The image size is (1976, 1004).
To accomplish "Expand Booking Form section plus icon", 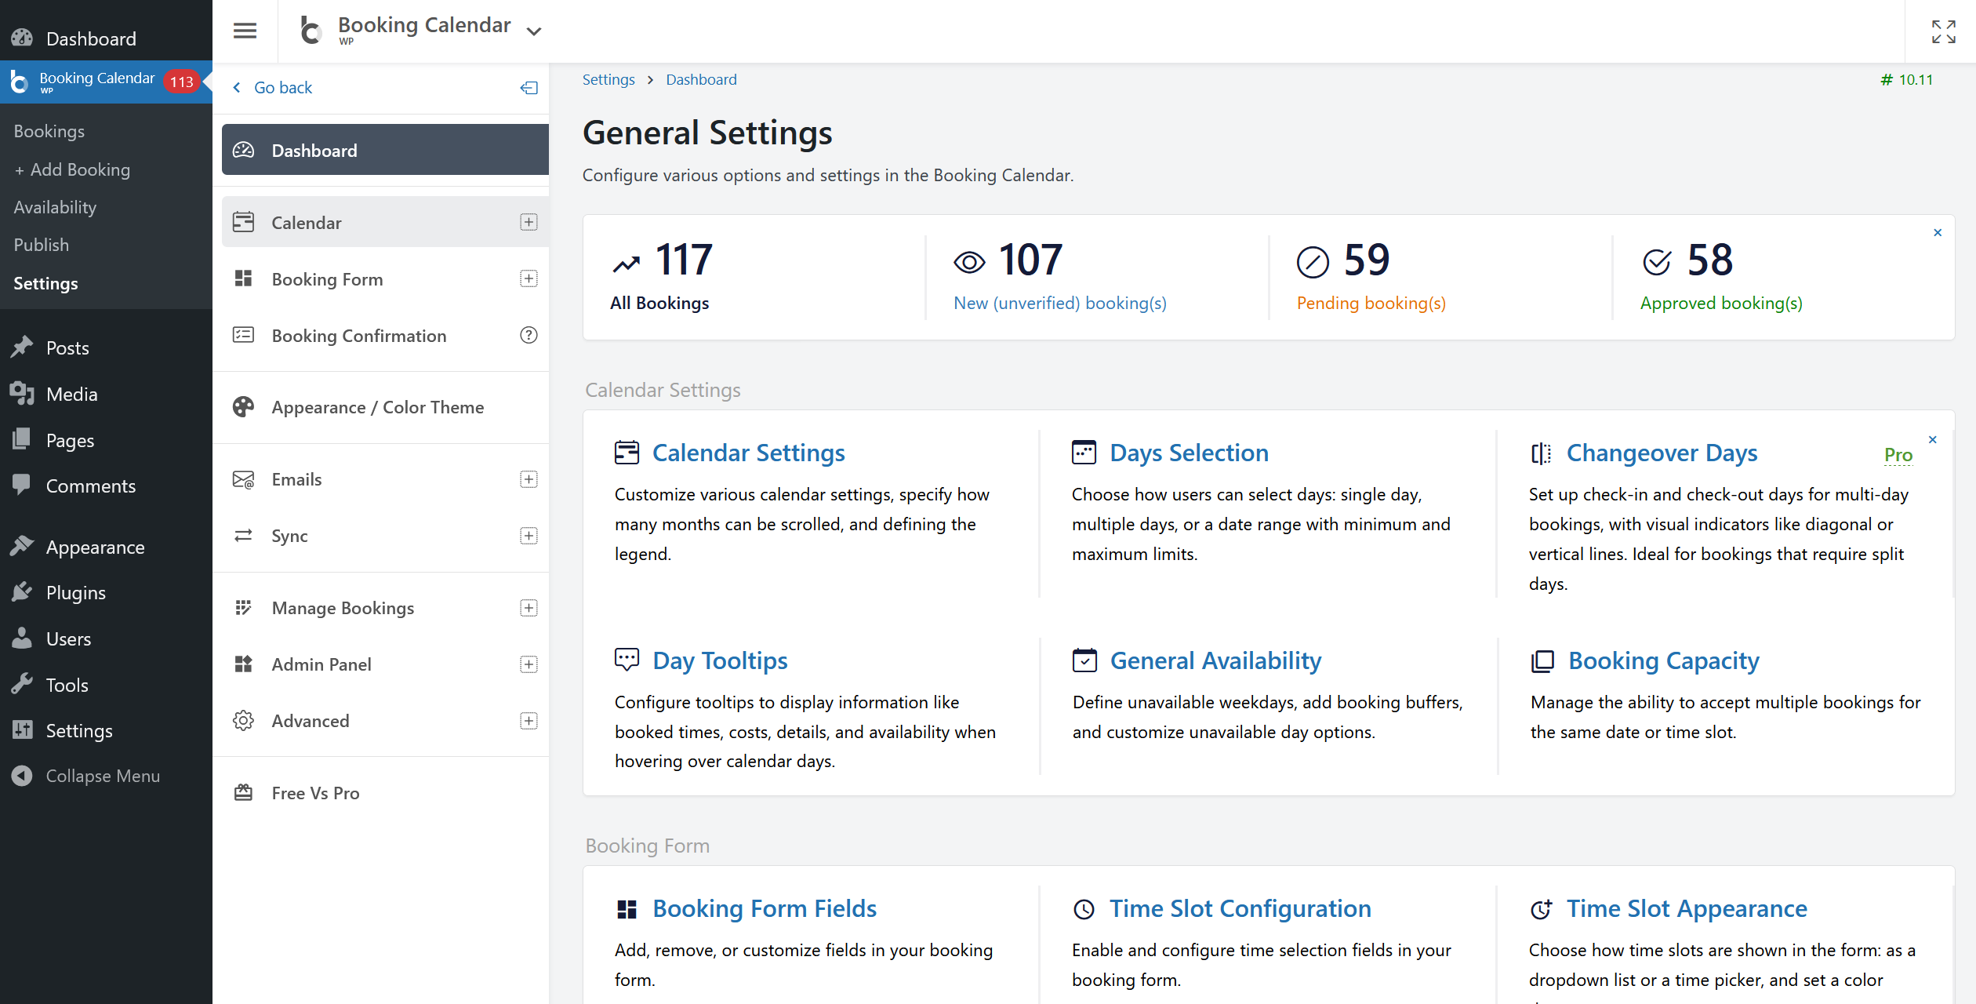I will click(x=529, y=278).
